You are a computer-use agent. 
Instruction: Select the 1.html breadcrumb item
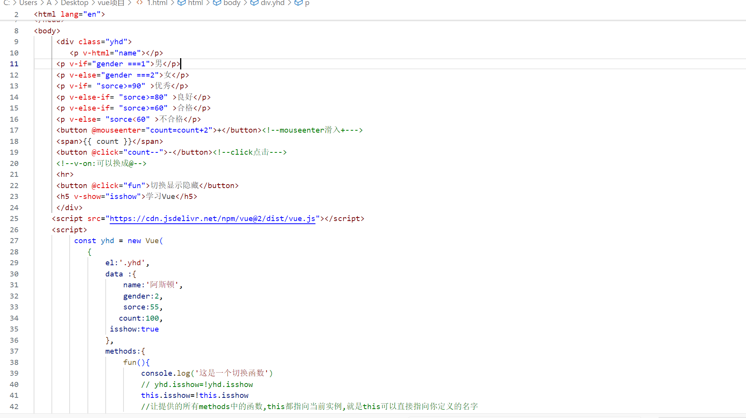[x=157, y=3]
